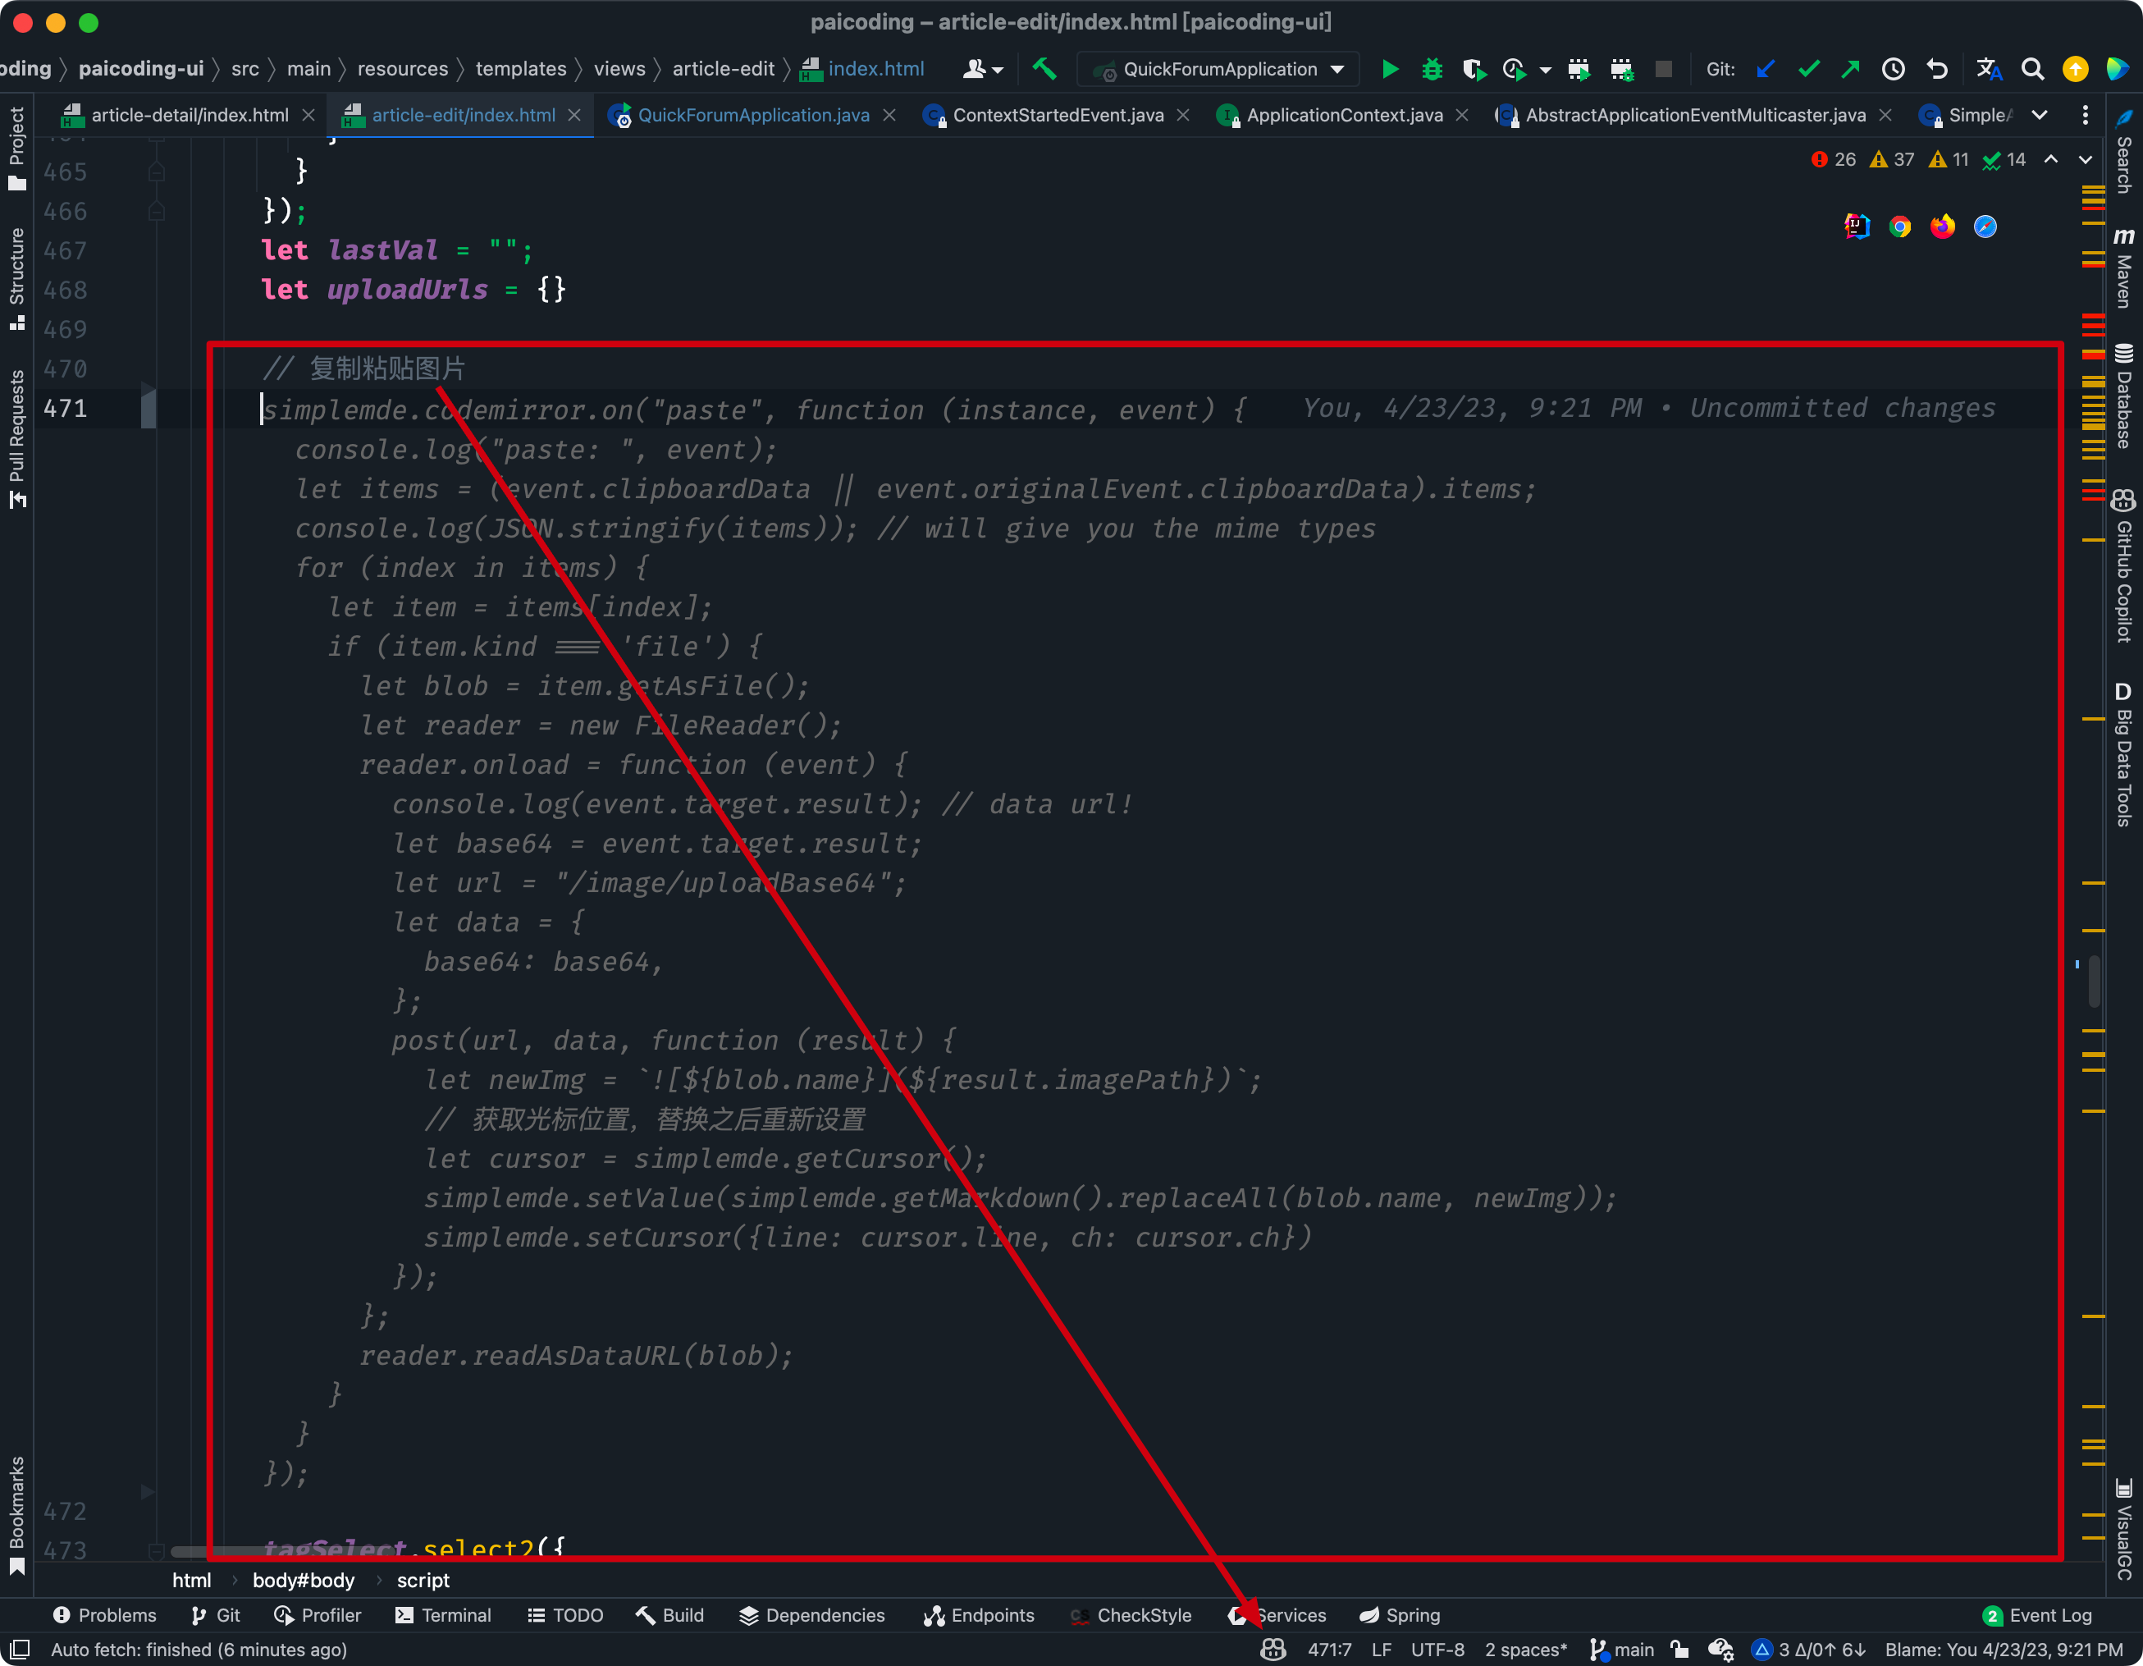
Task: Start debugging with the bug icon
Action: click(1432, 69)
